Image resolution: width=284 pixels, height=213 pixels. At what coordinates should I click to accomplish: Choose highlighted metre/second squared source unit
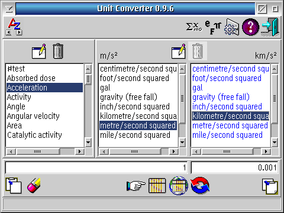pyautogui.click(x=138, y=125)
